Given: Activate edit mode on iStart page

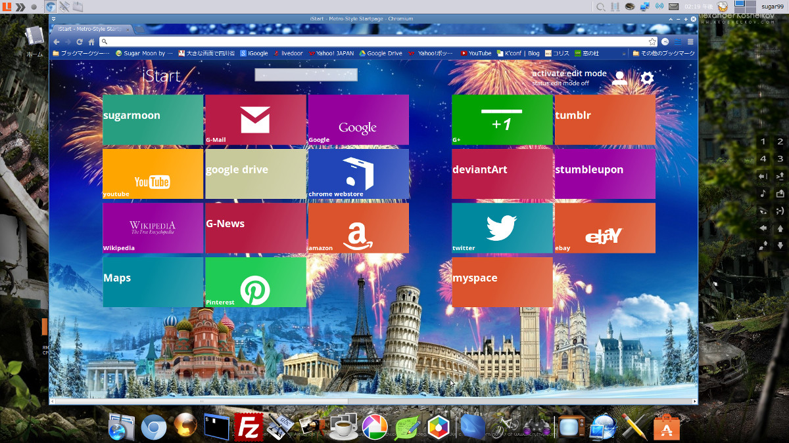Looking at the screenshot, I should coord(569,74).
